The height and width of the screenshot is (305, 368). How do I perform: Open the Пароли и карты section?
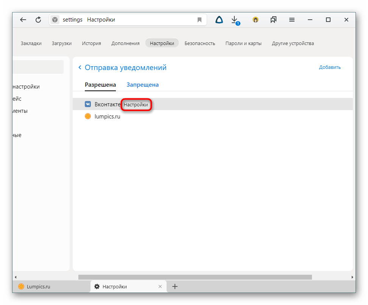pyautogui.click(x=243, y=43)
